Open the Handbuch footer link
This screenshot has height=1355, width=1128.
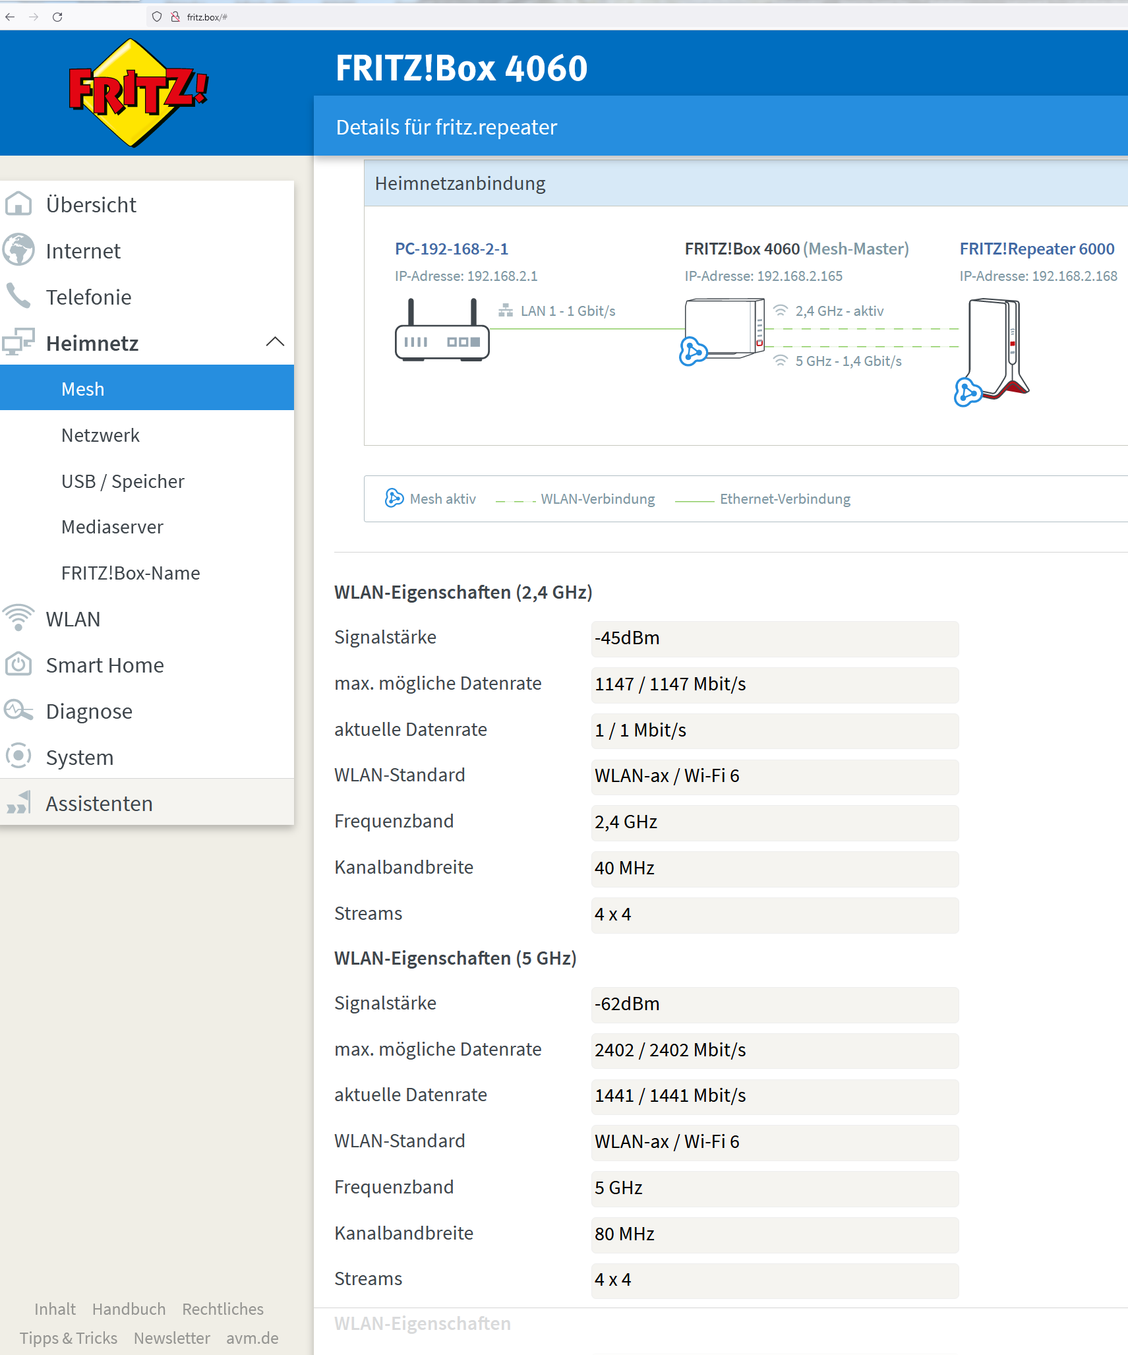(x=129, y=1309)
